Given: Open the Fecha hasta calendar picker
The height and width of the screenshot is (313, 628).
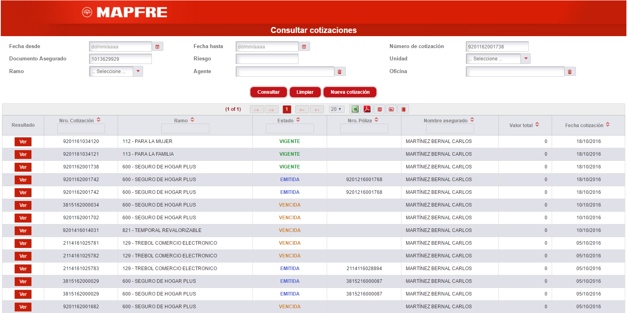Looking at the screenshot, I should pyautogui.click(x=304, y=46).
